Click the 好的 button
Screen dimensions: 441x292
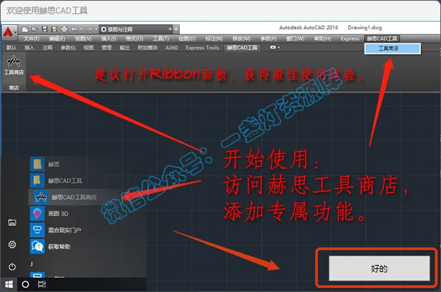[x=379, y=268]
